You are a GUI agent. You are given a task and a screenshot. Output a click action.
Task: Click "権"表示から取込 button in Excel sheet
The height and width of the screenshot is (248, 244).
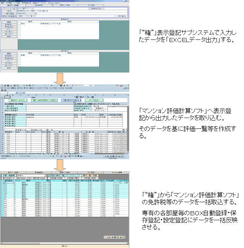(71, 100)
